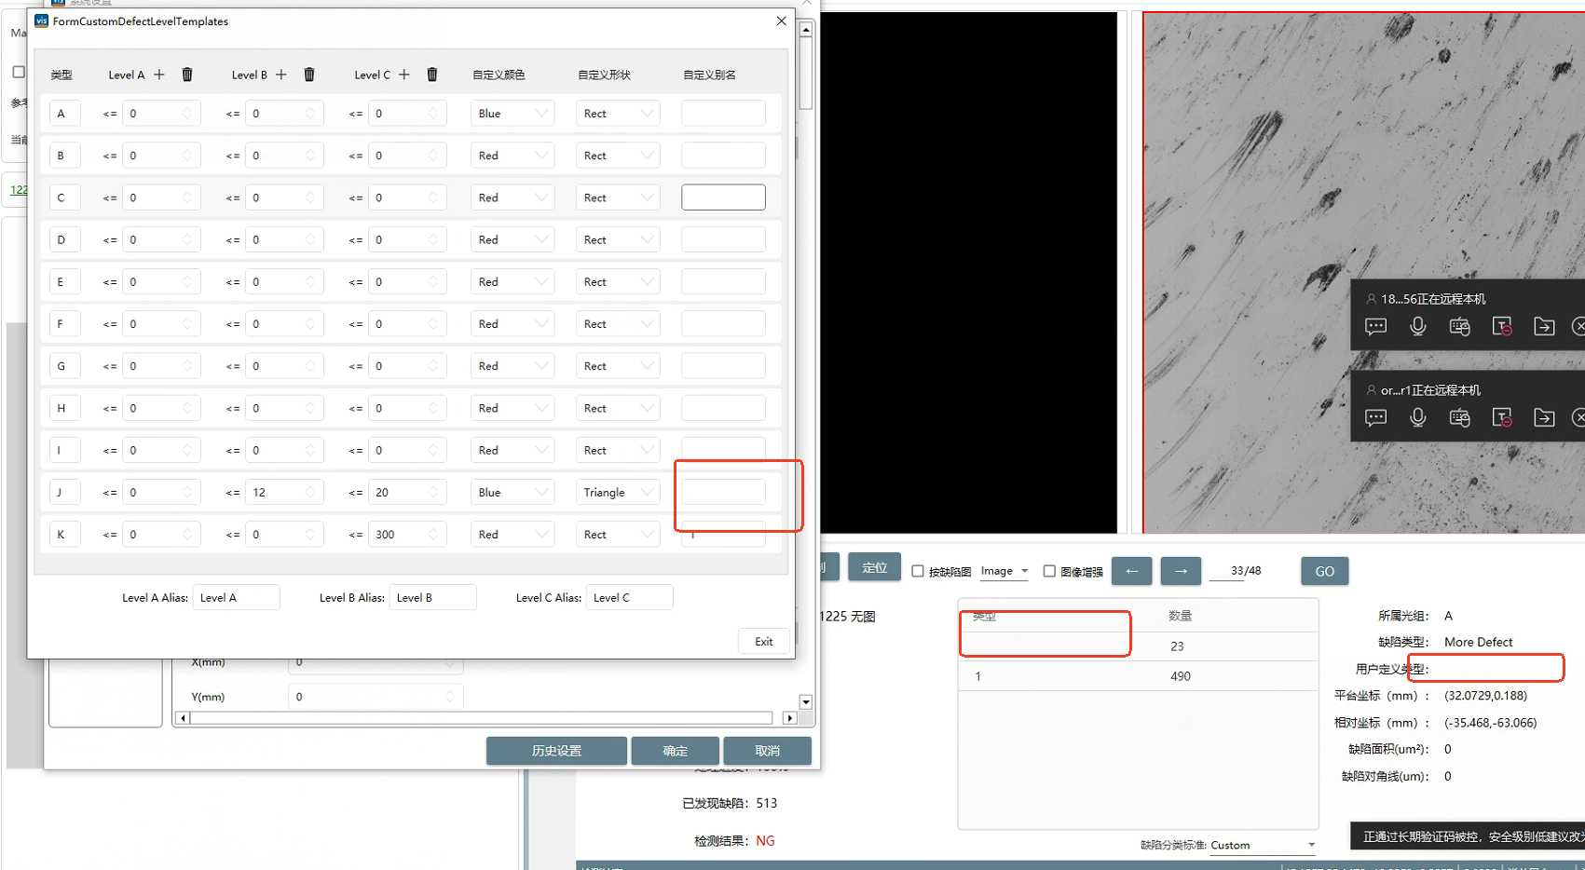Confirm settings with the 确定 button

[x=675, y=751]
